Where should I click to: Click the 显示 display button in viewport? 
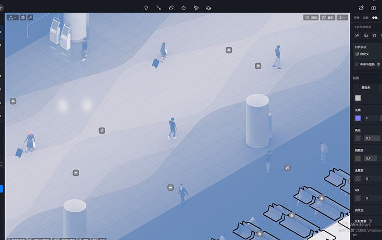point(328,18)
